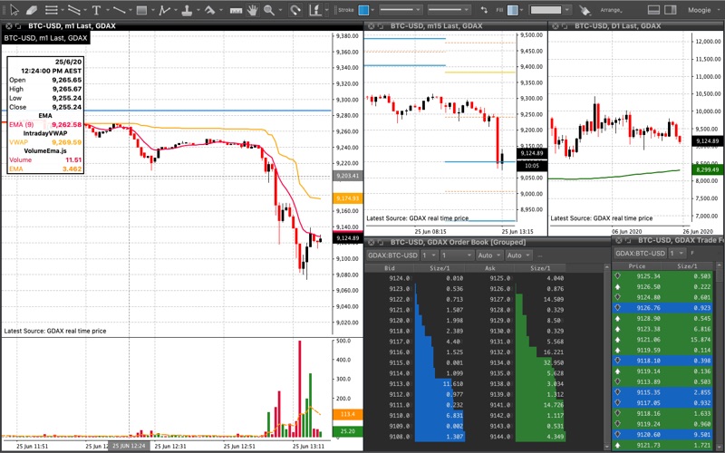Open first Auto dropdown in Order Book
The image size is (725, 453).
click(489, 255)
